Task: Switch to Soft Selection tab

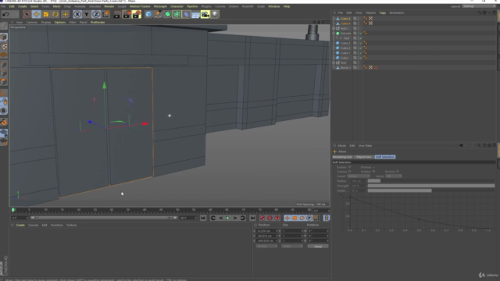Action: [385, 157]
